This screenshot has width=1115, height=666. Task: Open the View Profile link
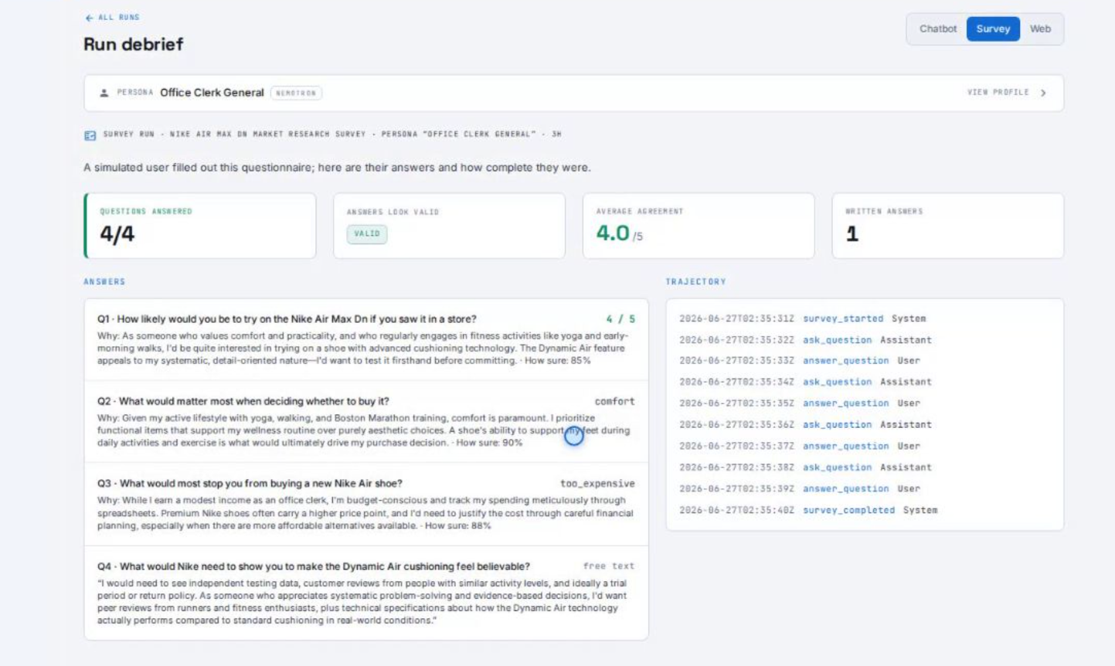pos(998,93)
